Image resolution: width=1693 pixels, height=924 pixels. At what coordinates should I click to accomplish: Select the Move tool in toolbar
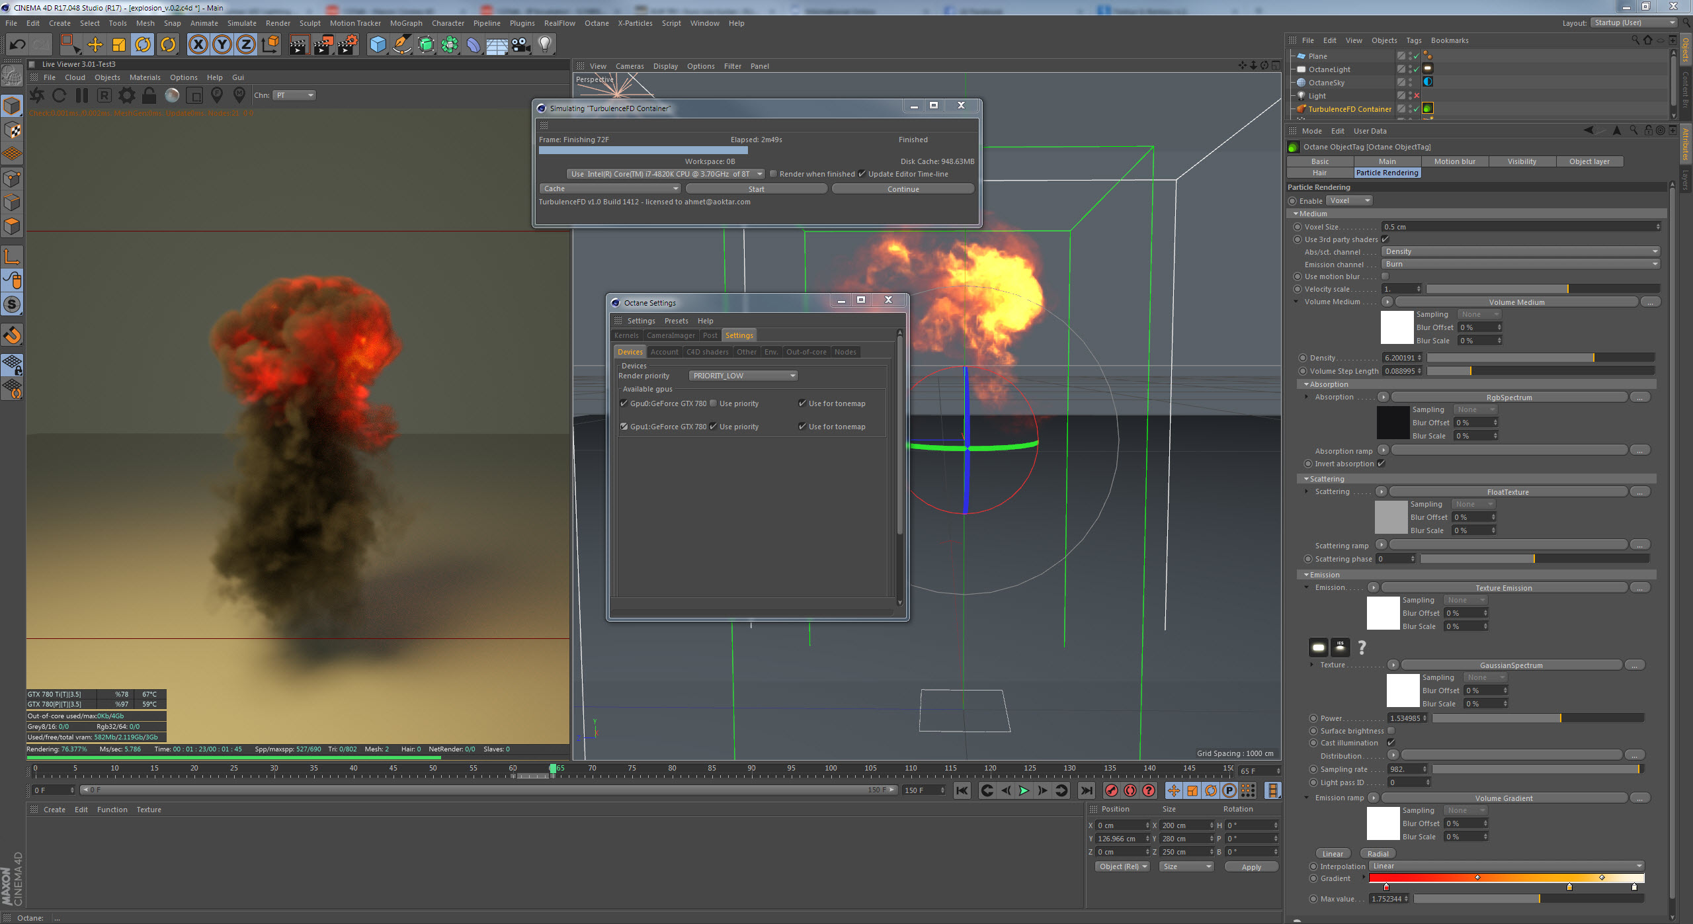[95, 44]
